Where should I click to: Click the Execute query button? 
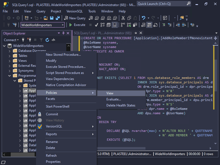78,25
